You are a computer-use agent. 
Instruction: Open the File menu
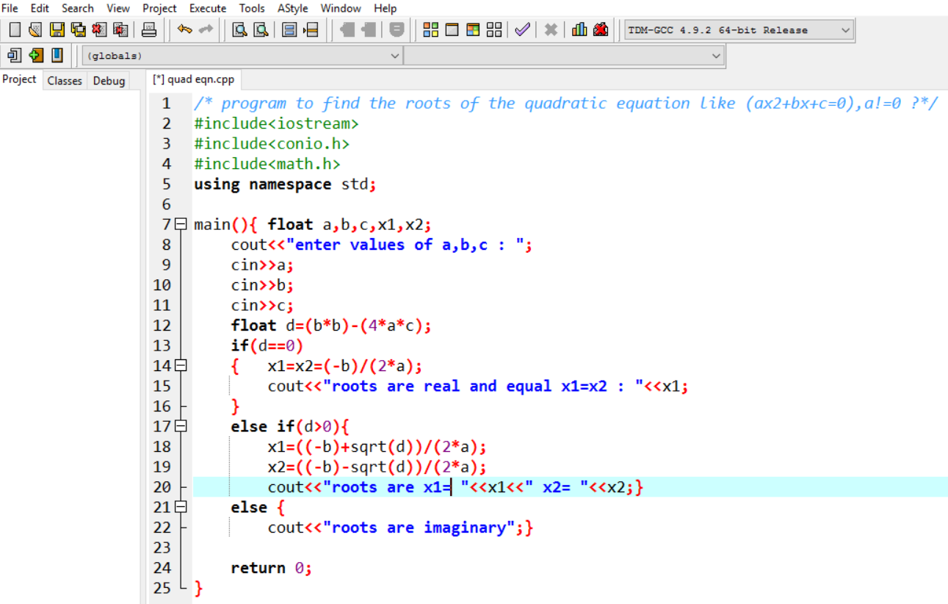[x=10, y=8]
